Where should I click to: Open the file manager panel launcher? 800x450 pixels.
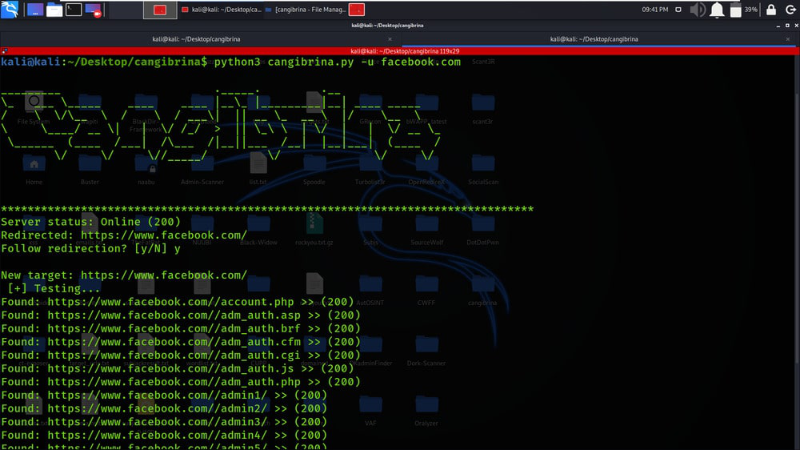tap(54, 9)
